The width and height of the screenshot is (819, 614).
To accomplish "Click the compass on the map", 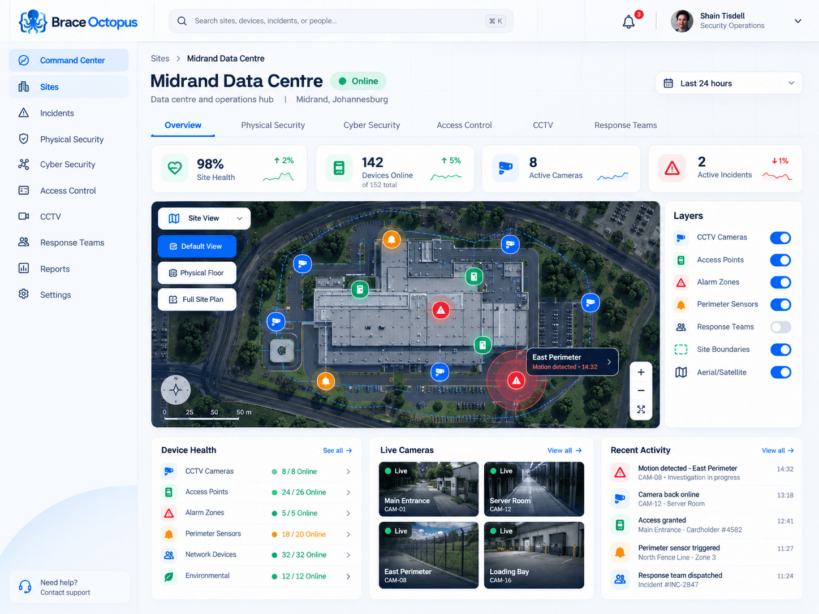I will pos(176,390).
